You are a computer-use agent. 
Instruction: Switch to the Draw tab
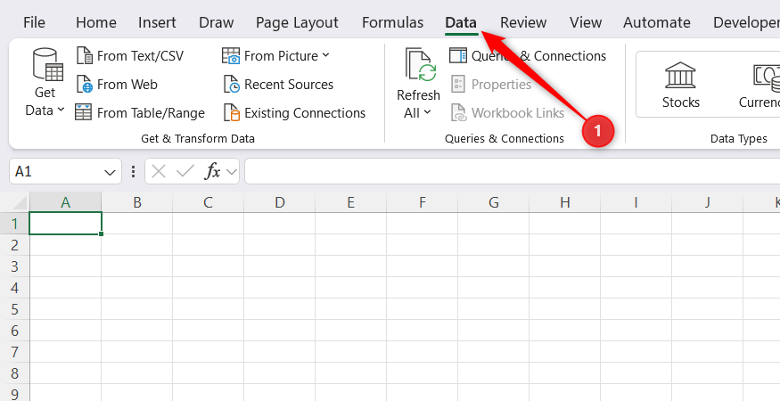pos(216,22)
